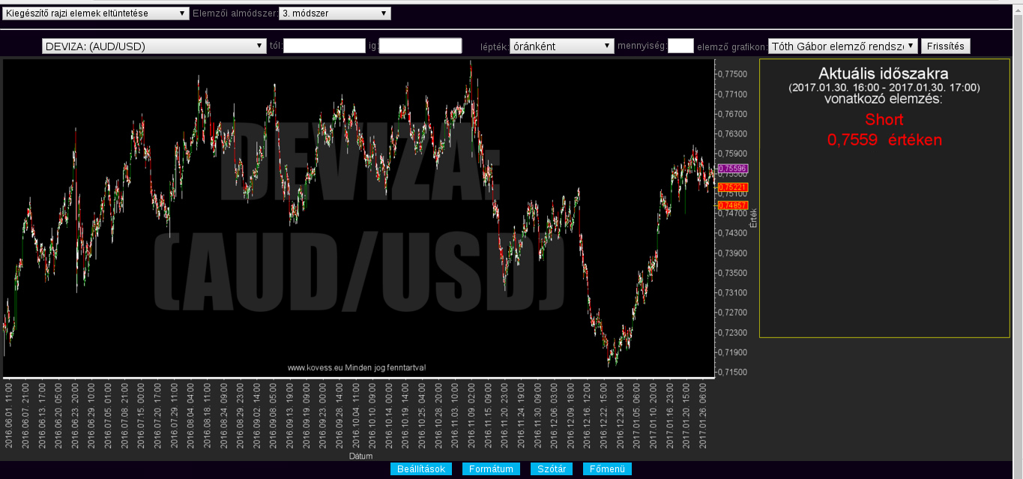
Task: Open Beállítások settings at the bottom
Action: (x=420, y=469)
